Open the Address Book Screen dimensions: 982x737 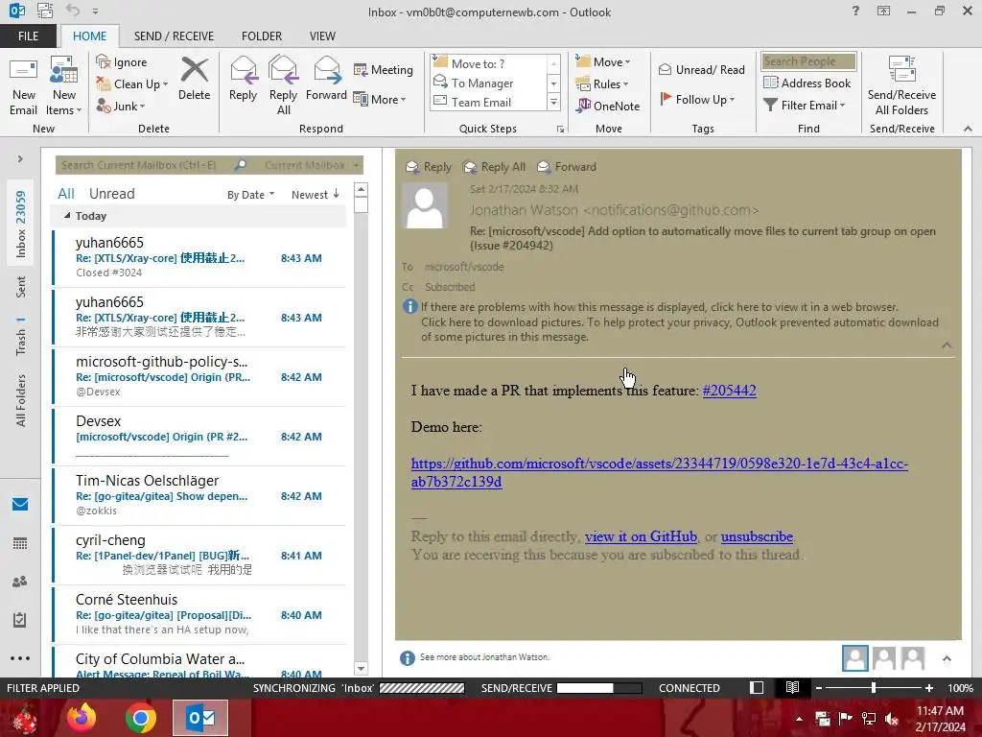(x=807, y=83)
